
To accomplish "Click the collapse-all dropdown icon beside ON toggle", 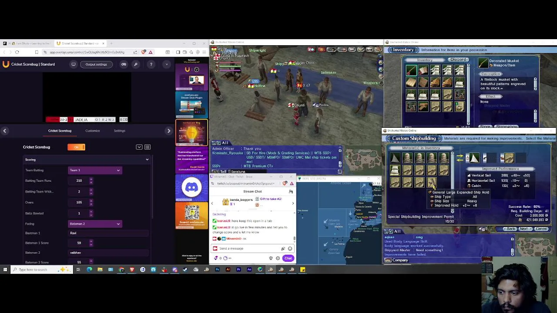I will (139, 147).
